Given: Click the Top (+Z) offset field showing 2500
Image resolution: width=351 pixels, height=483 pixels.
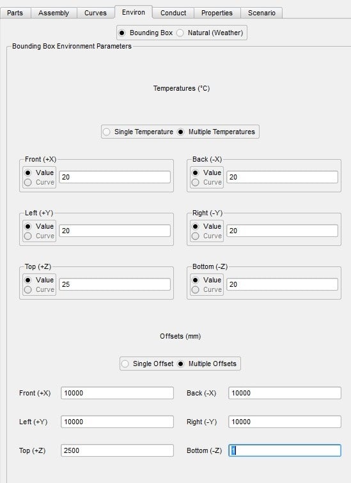Looking at the screenshot, I should click(117, 450).
